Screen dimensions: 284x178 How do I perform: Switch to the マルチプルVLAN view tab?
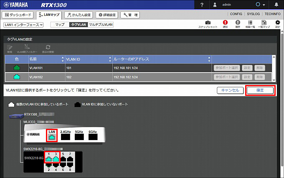[101, 25]
